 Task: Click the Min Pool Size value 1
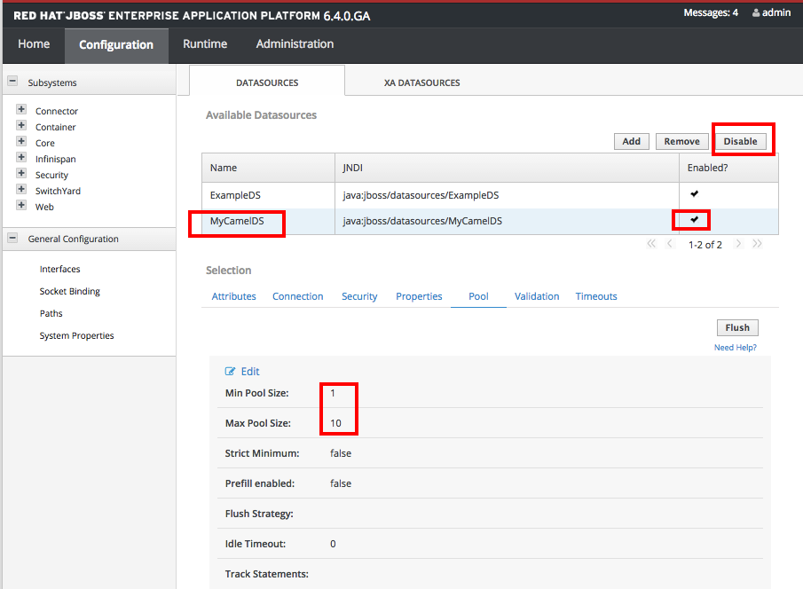(333, 393)
